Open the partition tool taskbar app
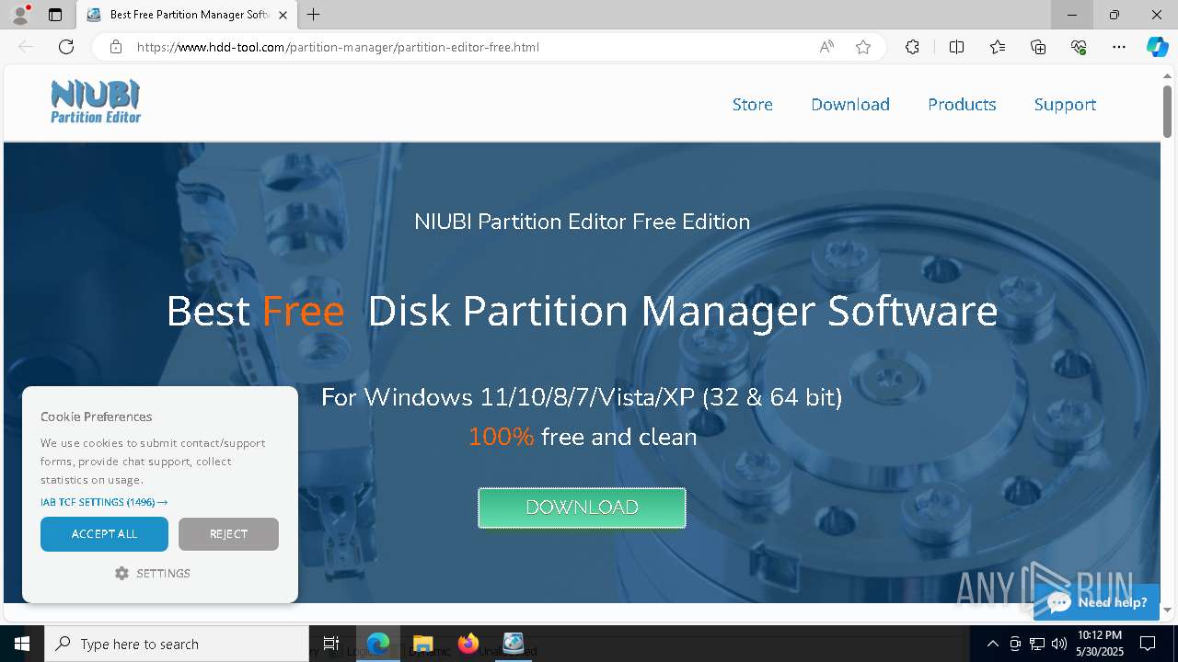 [513, 644]
